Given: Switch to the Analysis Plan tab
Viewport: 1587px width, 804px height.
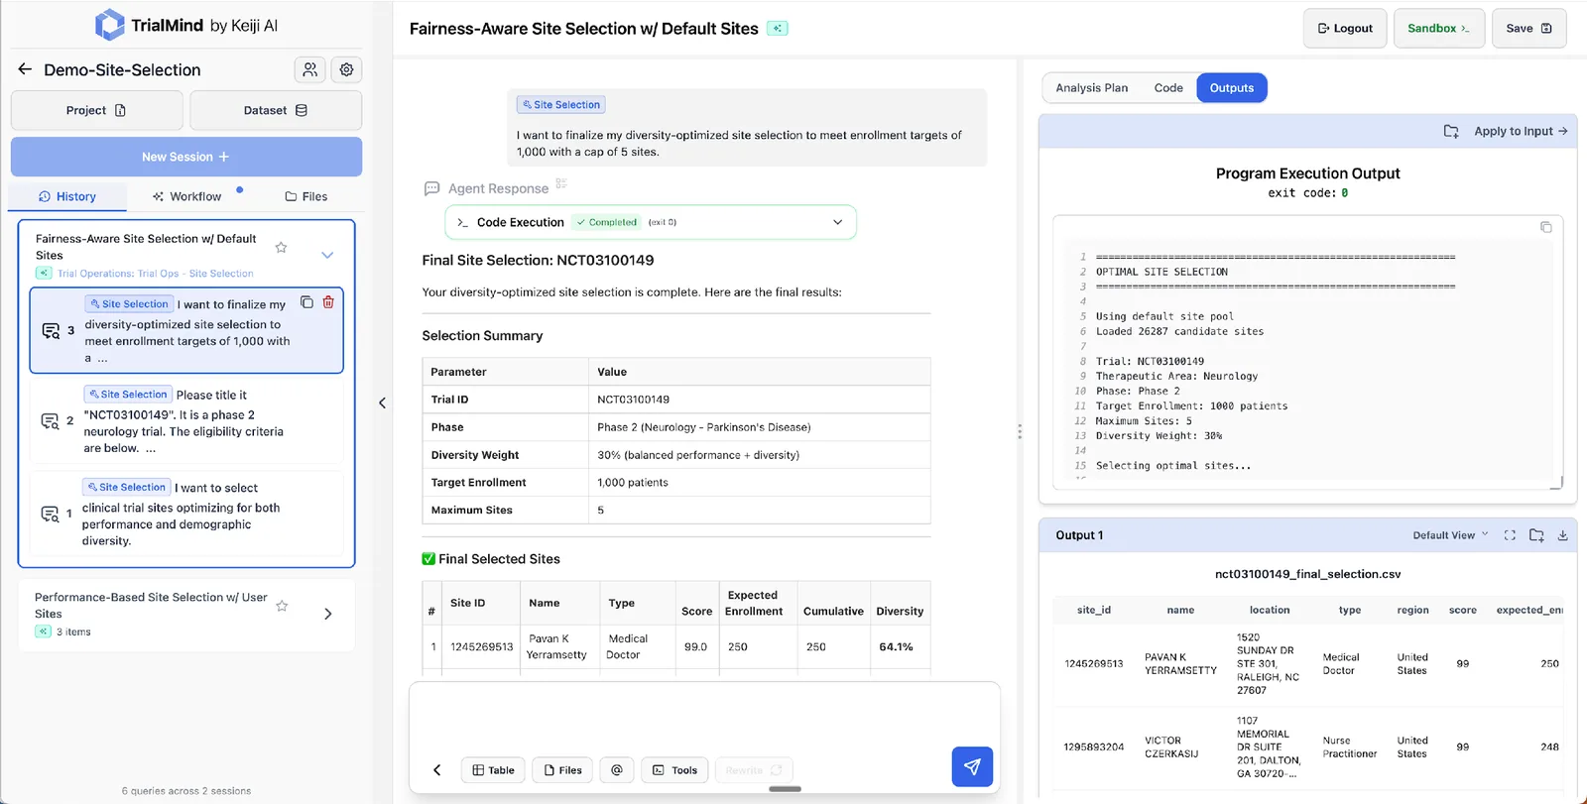Looking at the screenshot, I should tap(1091, 88).
